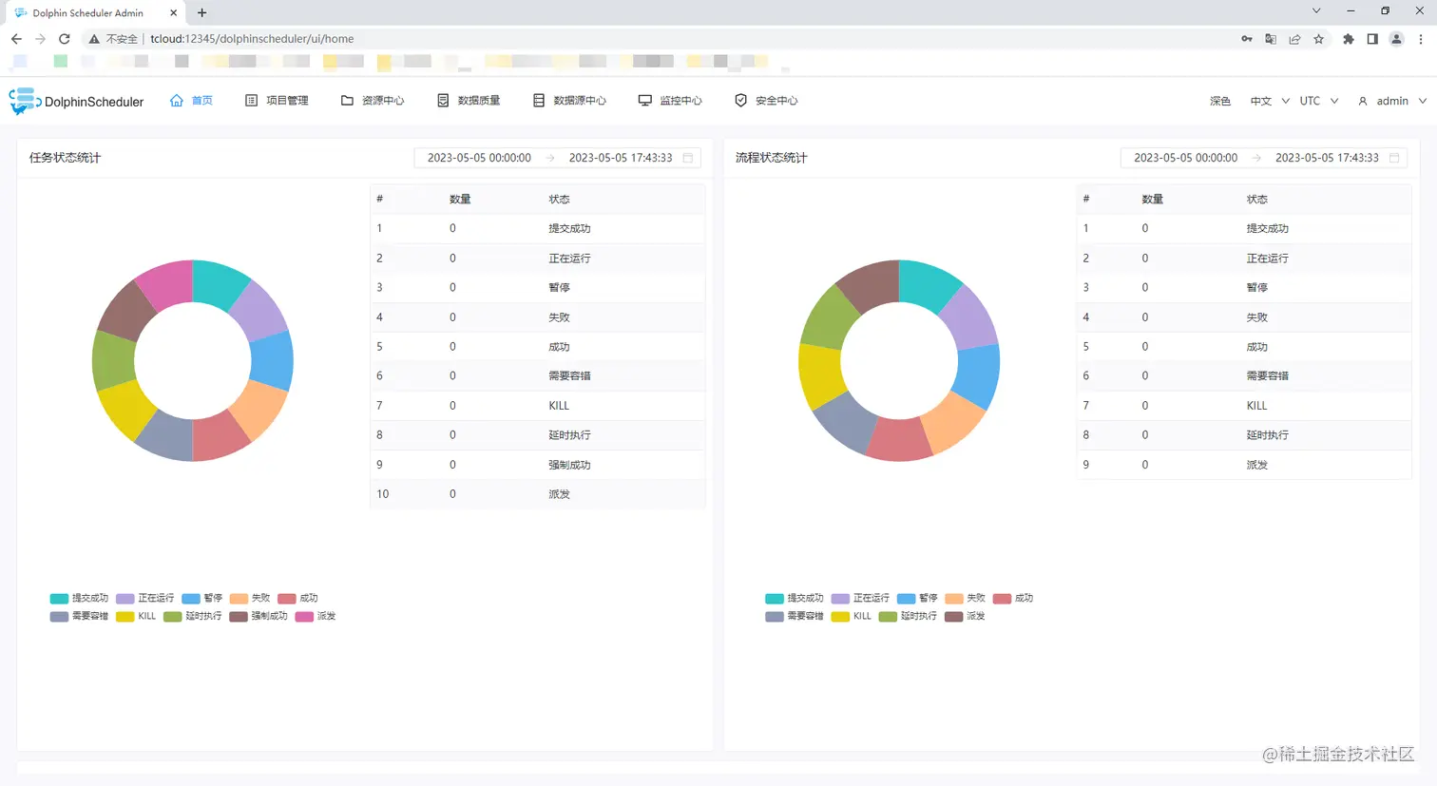Open calendar icon in 任务状态统计 date range
1437x786 pixels.
tap(688, 158)
